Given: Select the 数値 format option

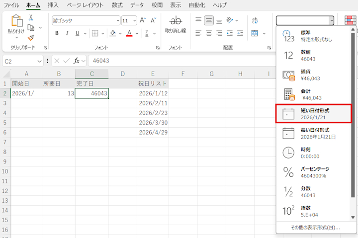Looking at the screenshot, I should coord(313,56).
